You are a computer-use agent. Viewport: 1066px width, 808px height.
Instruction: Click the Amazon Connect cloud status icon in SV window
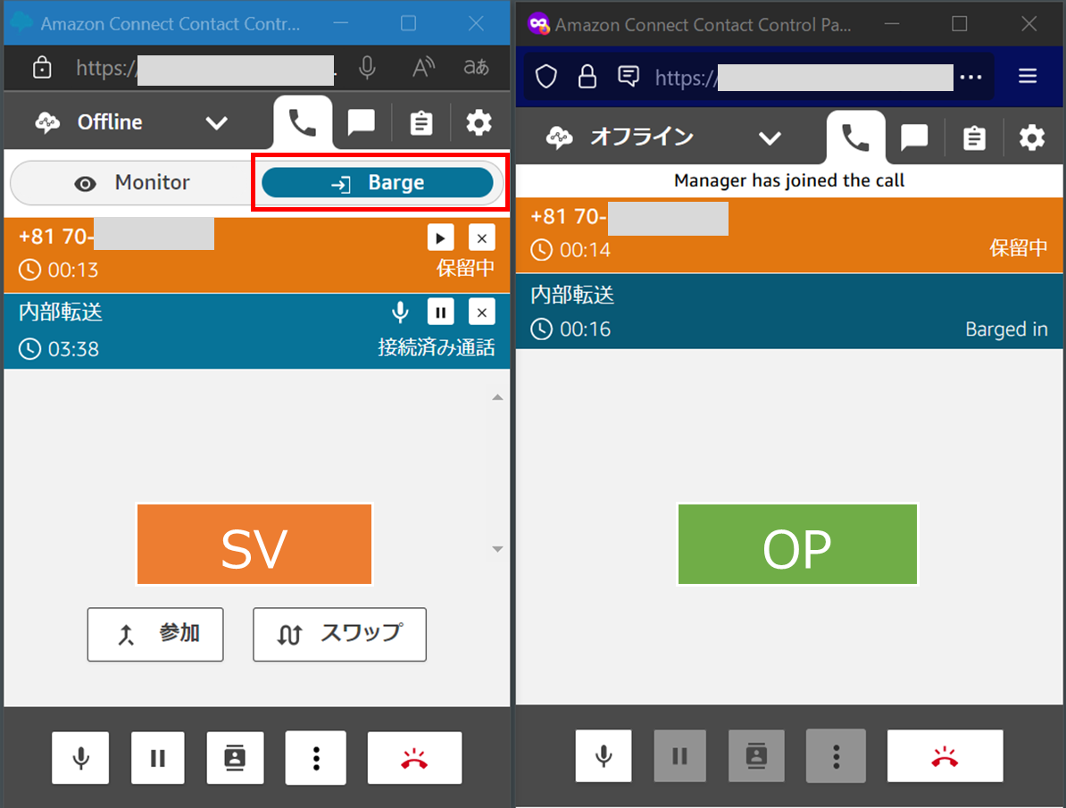coord(47,123)
